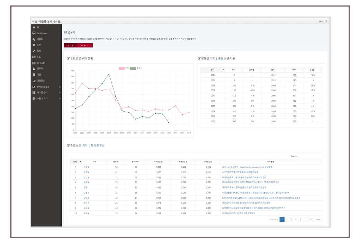Click the Next pagination button
Viewport: 360px width, 246px height.
click(x=318, y=220)
